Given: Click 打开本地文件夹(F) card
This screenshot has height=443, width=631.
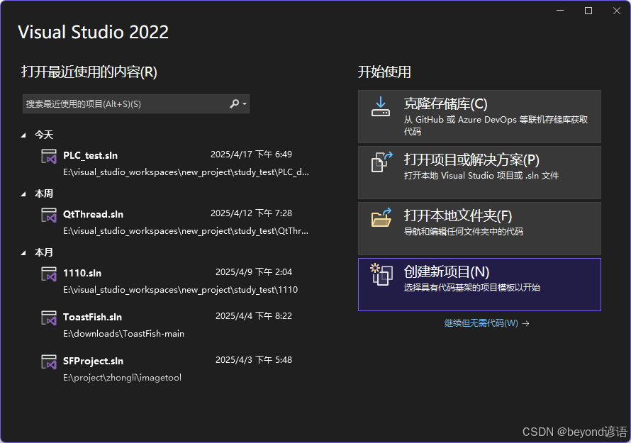Looking at the screenshot, I should pos(479,228).
